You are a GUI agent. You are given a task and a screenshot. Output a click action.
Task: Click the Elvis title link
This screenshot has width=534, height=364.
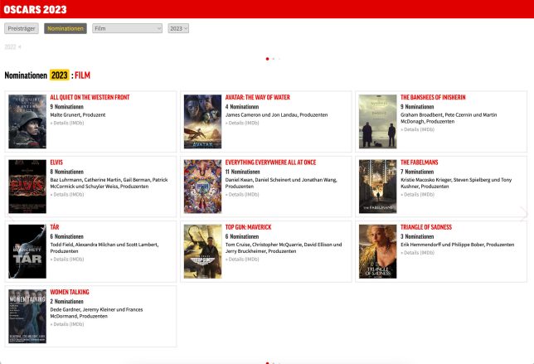click(56, 163)
